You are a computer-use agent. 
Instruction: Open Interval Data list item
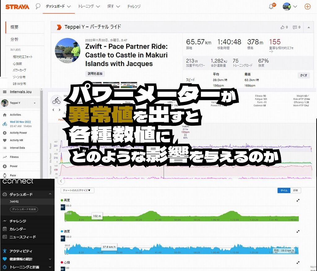click(x=17, y=148)
